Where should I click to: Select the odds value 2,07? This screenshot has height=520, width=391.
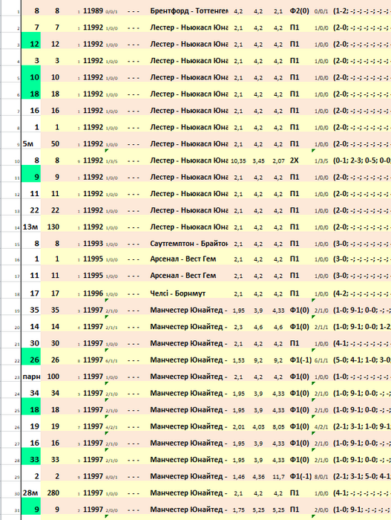point(279,161)
